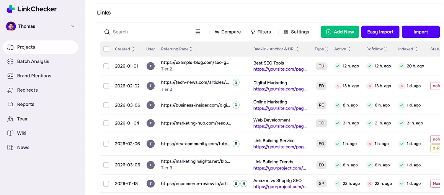This screenshot has width=444, height=195.
Task: Sort the table by Referring Page
Action: tap(177, 49)
